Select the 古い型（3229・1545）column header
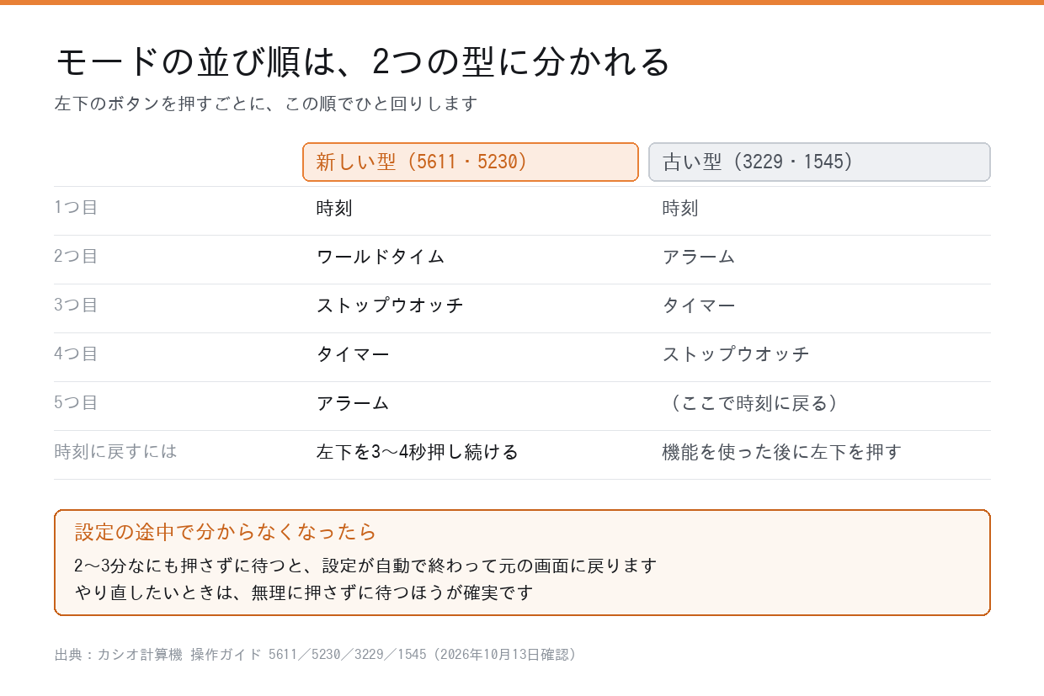The image size is (1044, 696). tap(819, 162)
